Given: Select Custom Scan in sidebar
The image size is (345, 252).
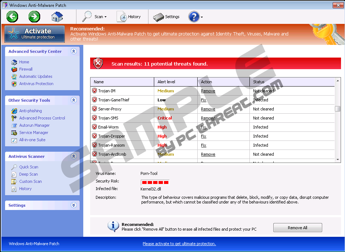Looking at the screenshot, I should tap(30, 181).
